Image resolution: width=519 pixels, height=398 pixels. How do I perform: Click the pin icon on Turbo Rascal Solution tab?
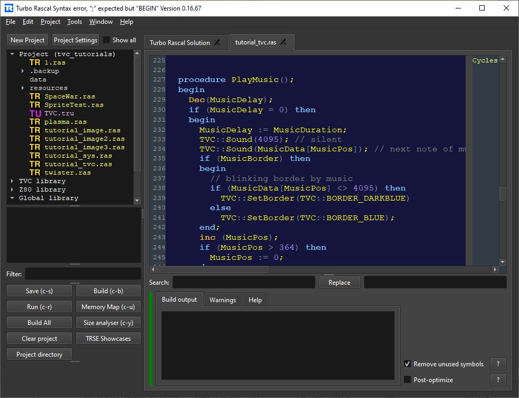click(217, 42)
